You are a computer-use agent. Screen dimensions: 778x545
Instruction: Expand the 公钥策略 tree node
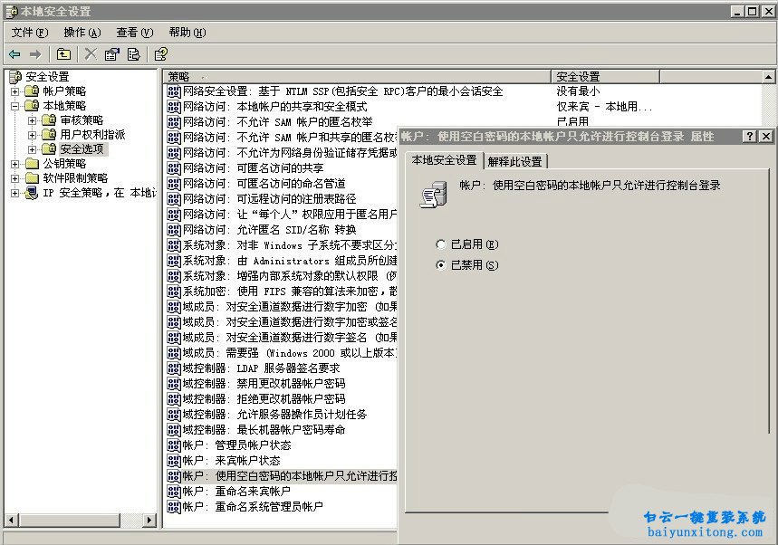(14, 165)
